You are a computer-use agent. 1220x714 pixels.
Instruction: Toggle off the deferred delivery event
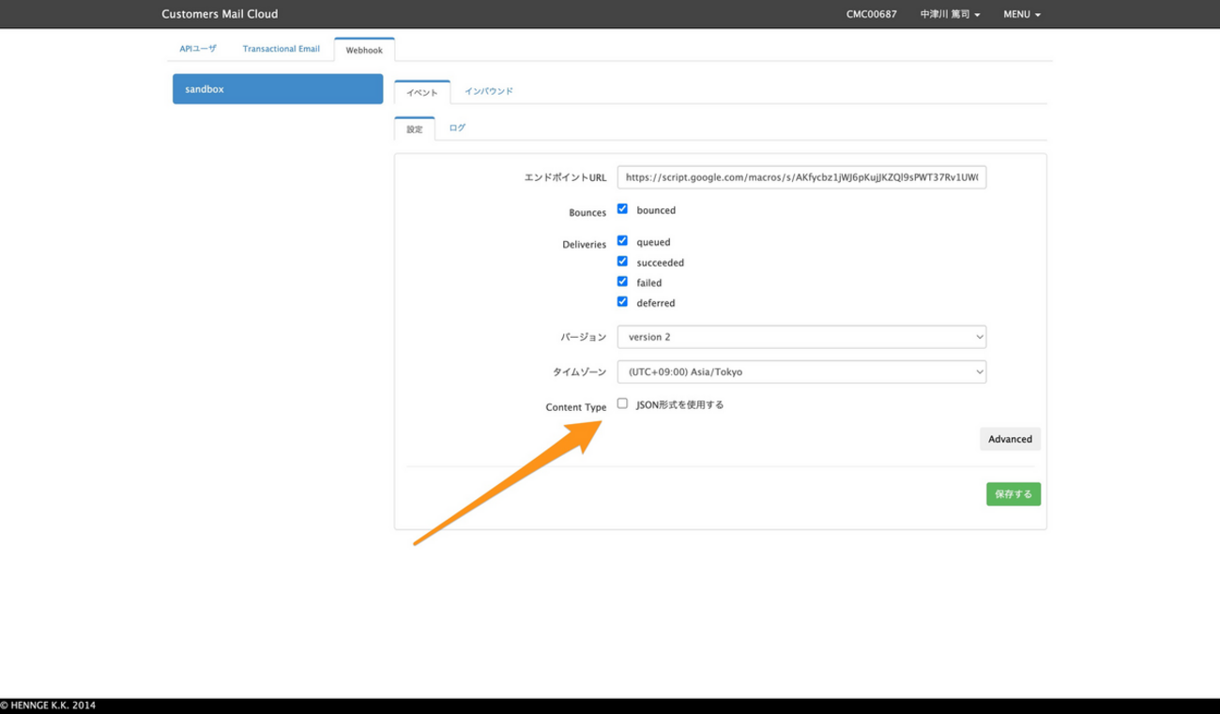(622, 301)
